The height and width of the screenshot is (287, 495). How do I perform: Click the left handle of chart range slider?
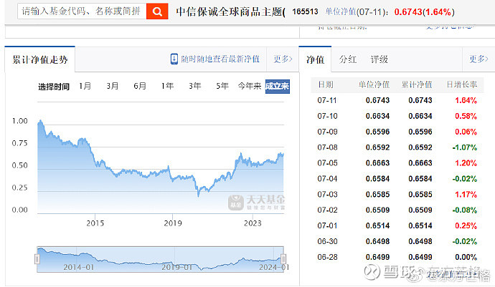(37, 259)
